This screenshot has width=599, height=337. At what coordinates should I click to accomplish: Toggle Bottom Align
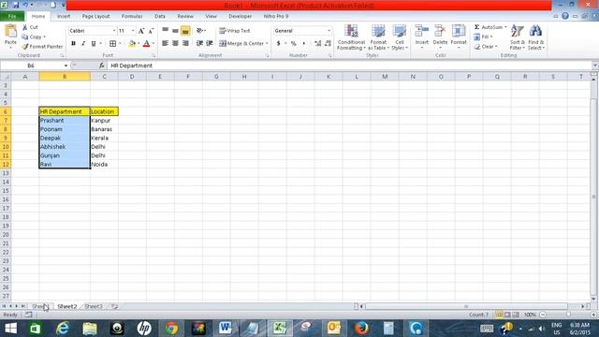click(185, 31)
